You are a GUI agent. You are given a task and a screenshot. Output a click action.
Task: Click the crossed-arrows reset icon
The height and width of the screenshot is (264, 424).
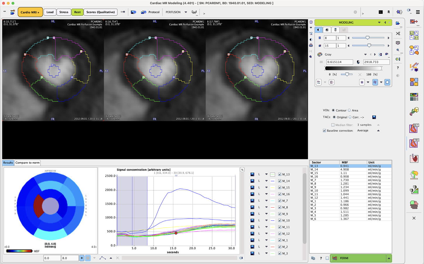pyautogui.click(x=398, y=34)
